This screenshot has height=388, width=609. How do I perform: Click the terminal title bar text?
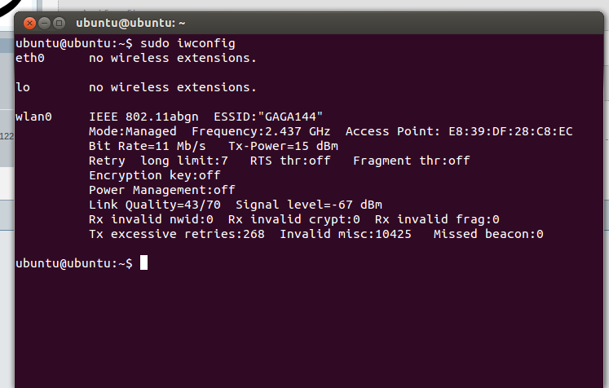coord(130,24)
